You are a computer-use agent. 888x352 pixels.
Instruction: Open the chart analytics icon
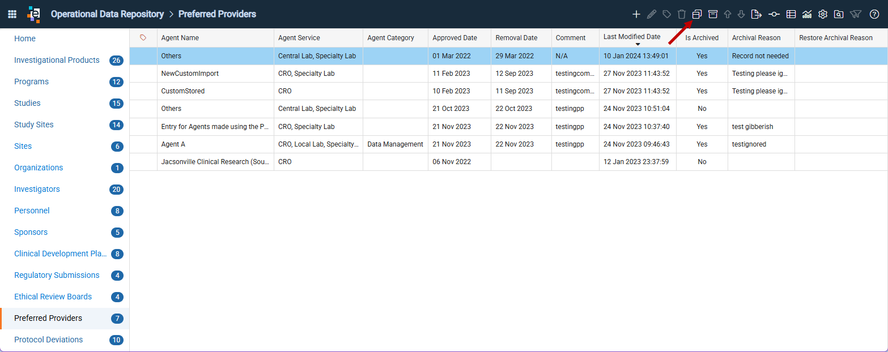[x=807, y=14]
